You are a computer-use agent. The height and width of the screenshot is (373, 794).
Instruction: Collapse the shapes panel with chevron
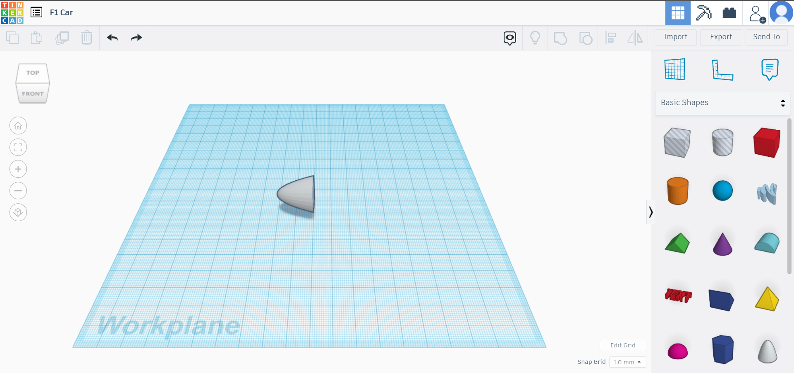[x=651, y=212]
